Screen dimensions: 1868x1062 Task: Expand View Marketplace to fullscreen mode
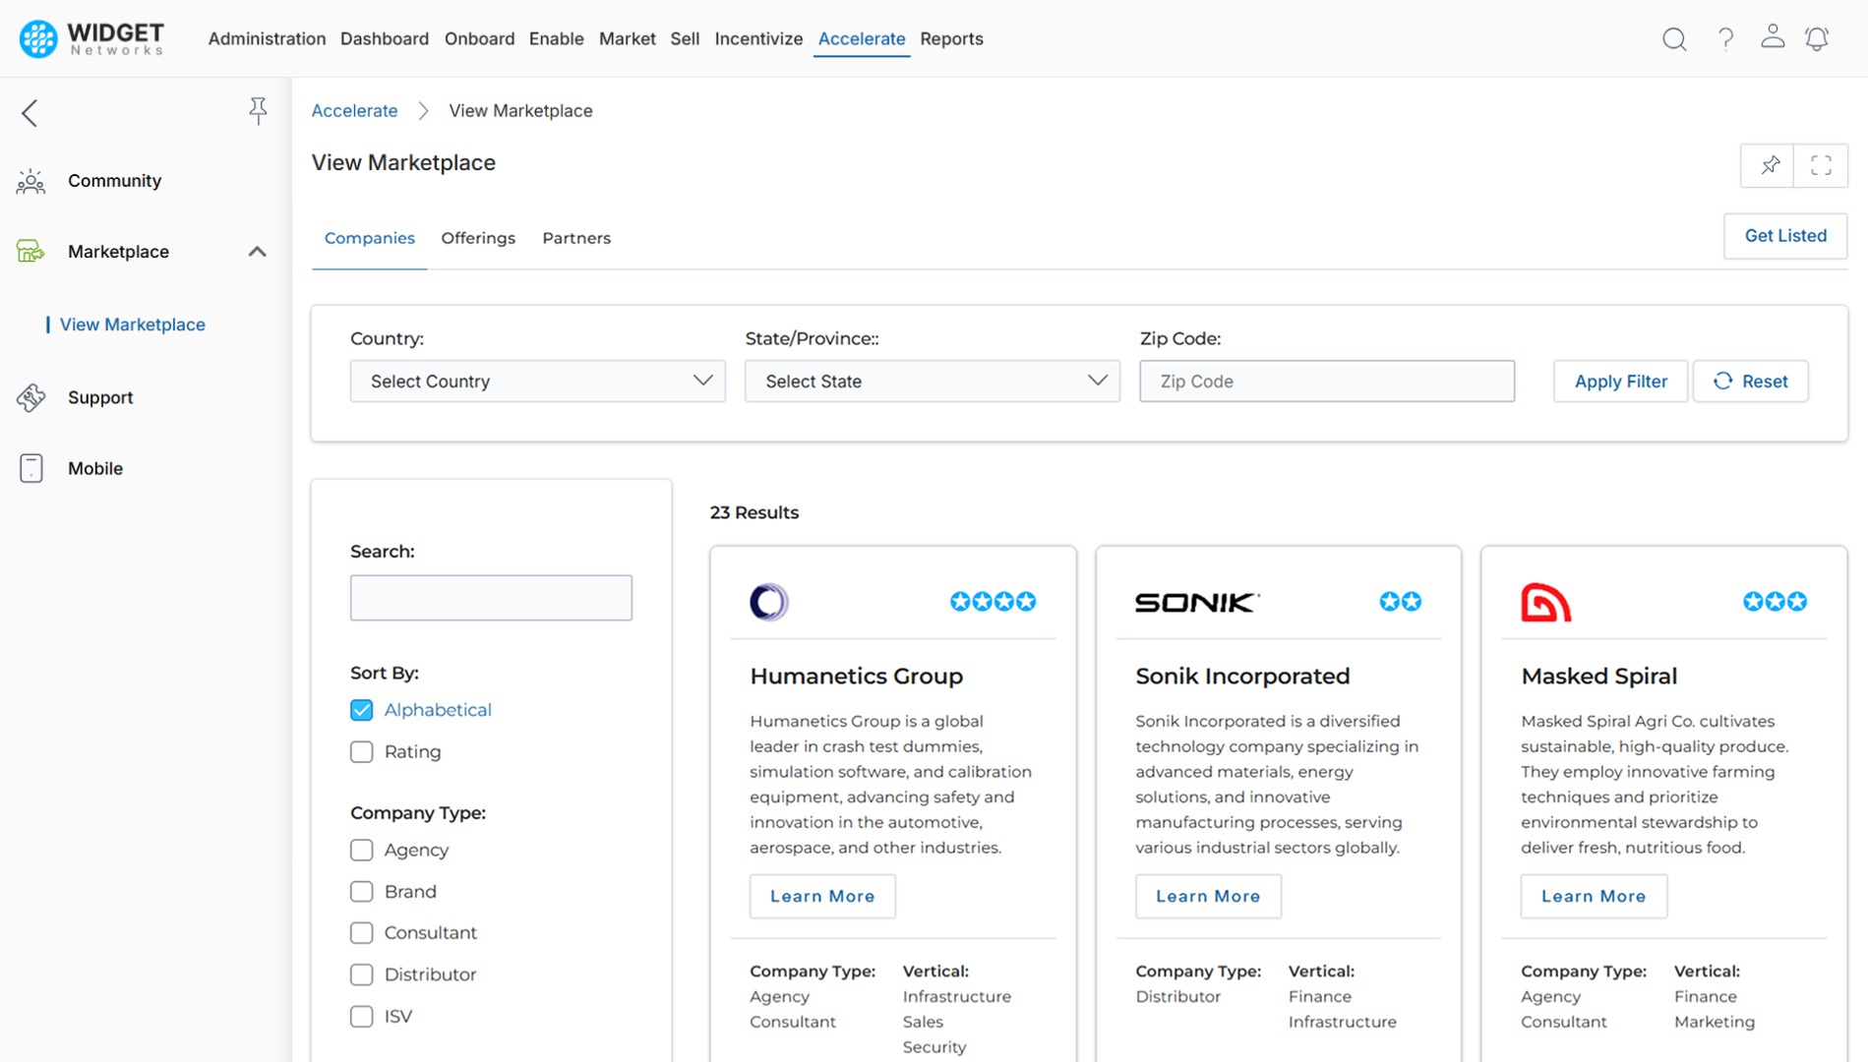click(x=1821, y=165)
